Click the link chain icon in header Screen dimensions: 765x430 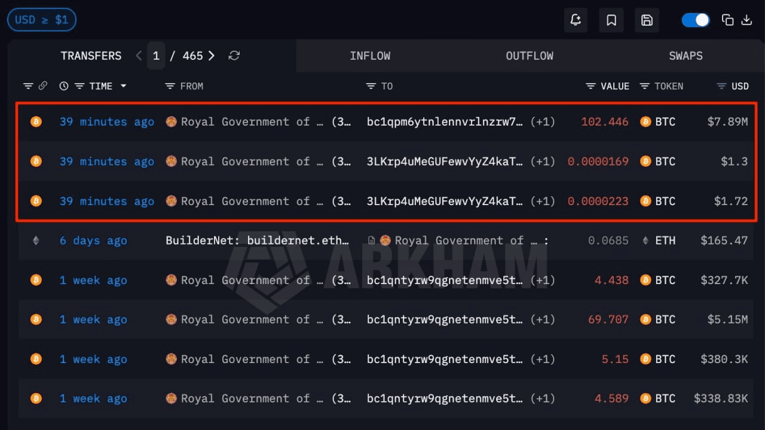point(42,86)
